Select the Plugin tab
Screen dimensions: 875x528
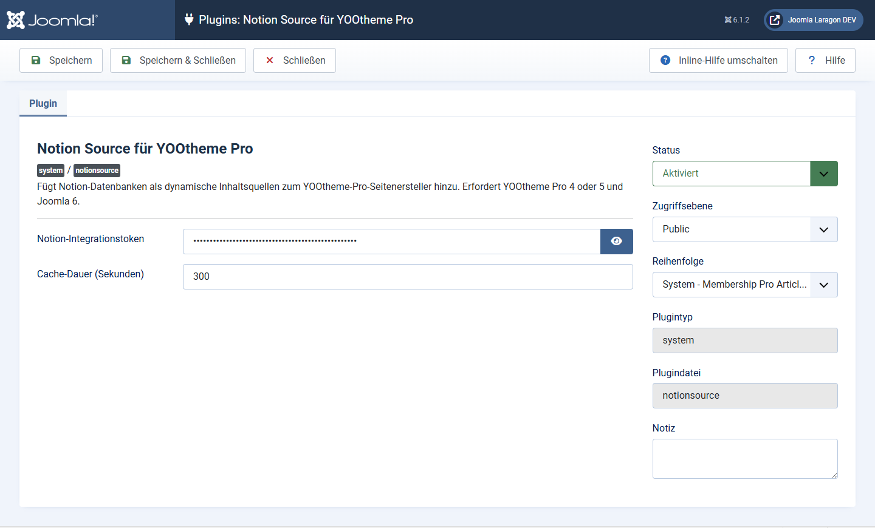tap(43, 103)
